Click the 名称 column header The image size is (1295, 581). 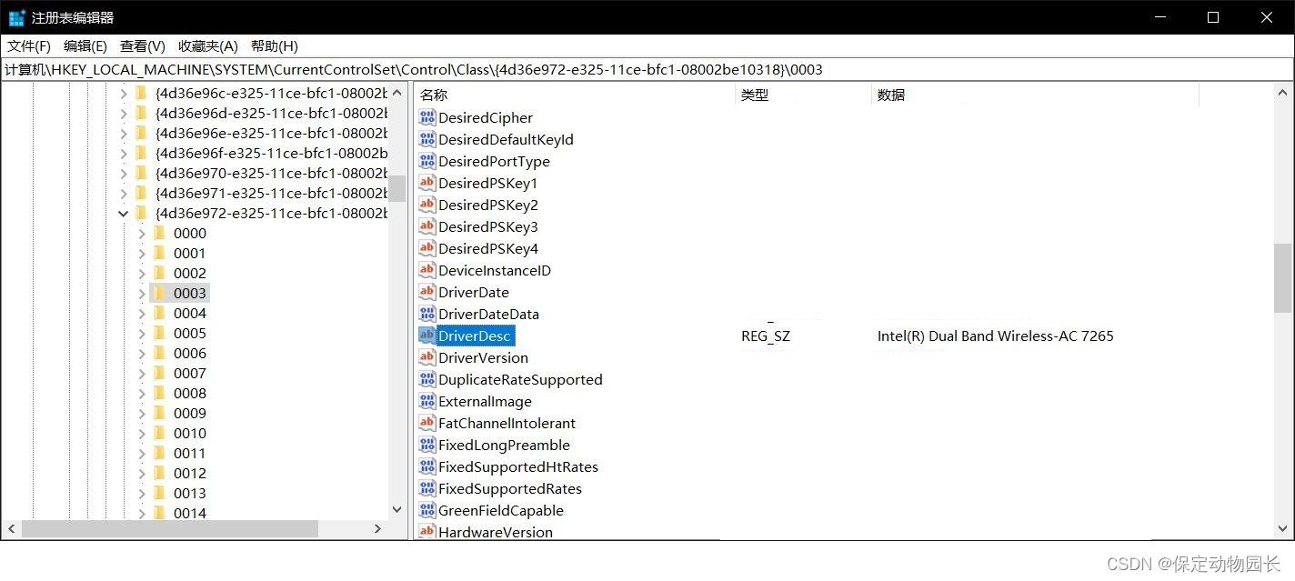pyautogui.click(x=575, y=95)
